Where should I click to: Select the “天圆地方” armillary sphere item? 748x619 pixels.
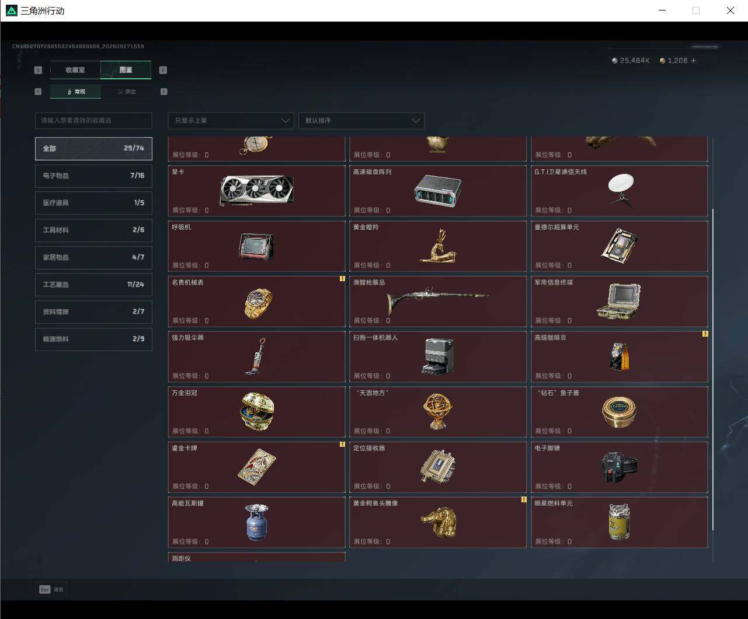438,412
